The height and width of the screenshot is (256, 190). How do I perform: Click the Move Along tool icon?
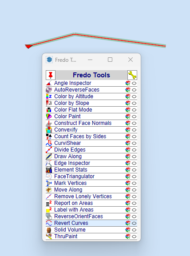(49, 190)
